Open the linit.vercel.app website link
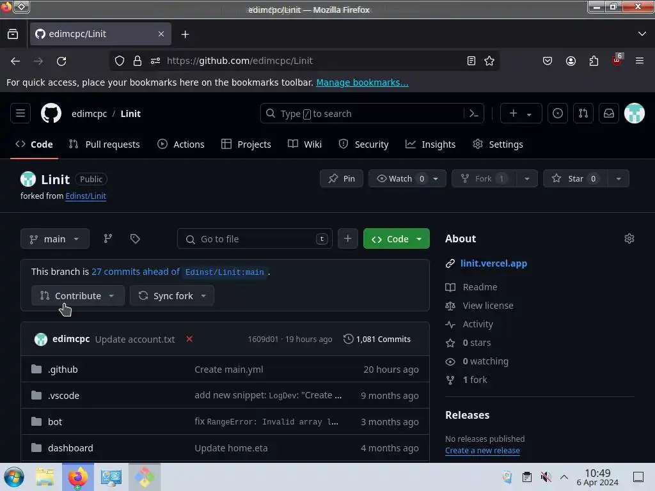This screenshot has height=491, width=655. point(494,263)
